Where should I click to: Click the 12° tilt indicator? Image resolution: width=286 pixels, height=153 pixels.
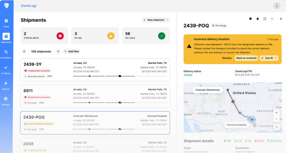pyautogui.click(x=248, y=141)
